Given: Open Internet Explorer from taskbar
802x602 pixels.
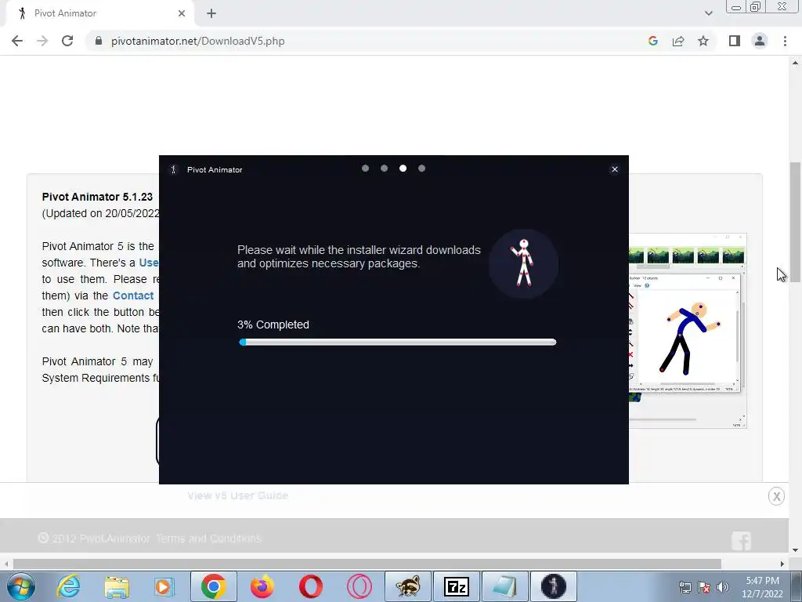Looking at the screenshot, I should pyautogui.click(x=69, y=586).
